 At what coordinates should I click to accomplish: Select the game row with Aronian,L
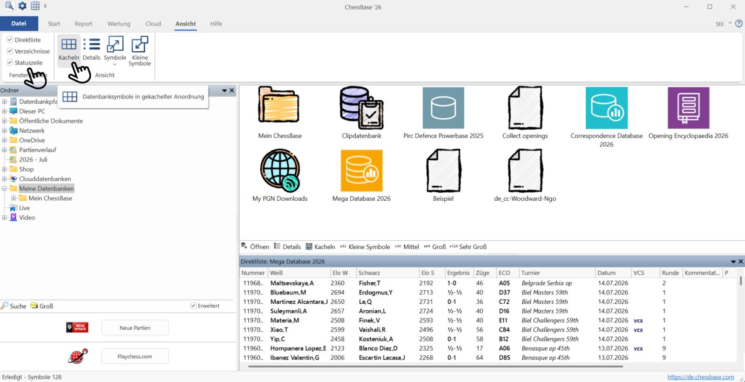(488, 311)
